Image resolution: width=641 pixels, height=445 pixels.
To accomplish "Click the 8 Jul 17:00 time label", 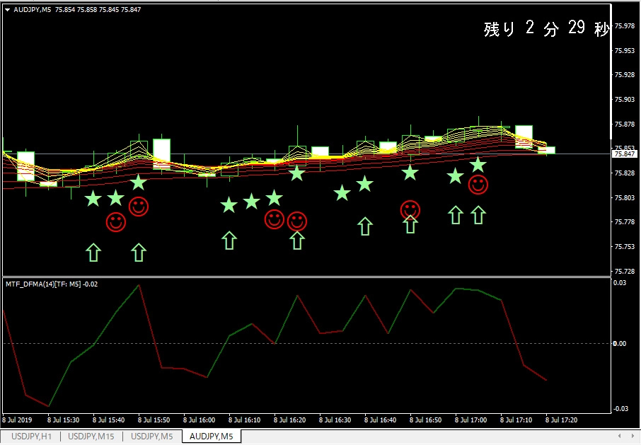I will click(471, 420).
